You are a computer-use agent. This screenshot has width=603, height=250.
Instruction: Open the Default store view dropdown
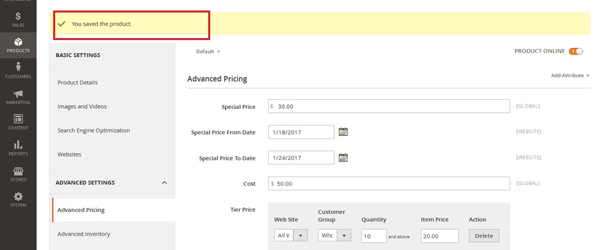(x=208, y=51)
